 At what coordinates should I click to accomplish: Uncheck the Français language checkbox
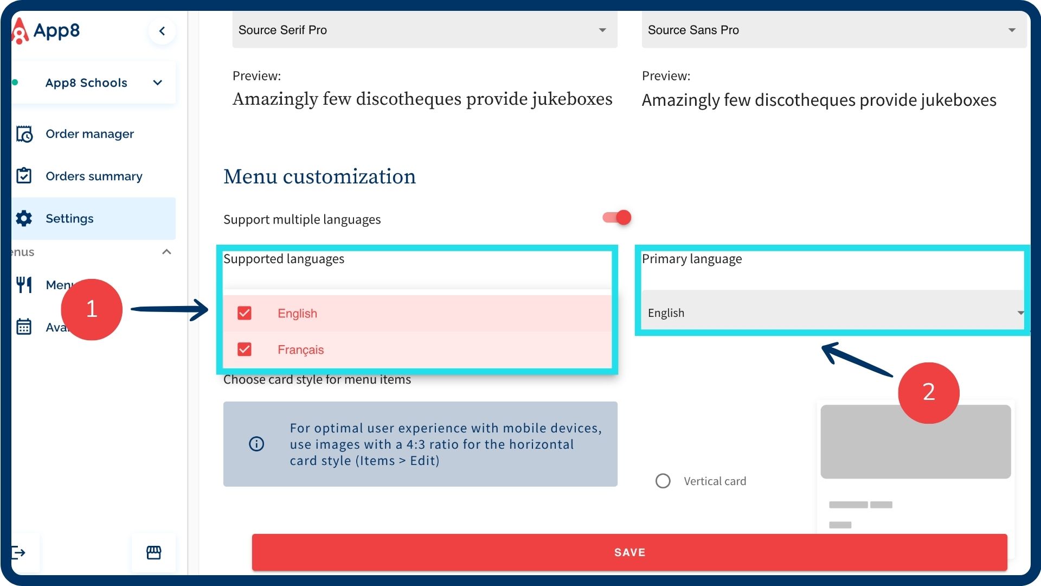tap(245, 349)
